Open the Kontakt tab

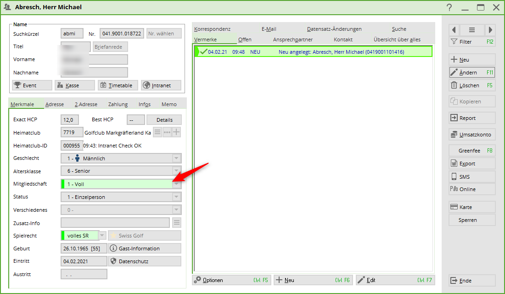pyautogui.click(x=343, y=40)
